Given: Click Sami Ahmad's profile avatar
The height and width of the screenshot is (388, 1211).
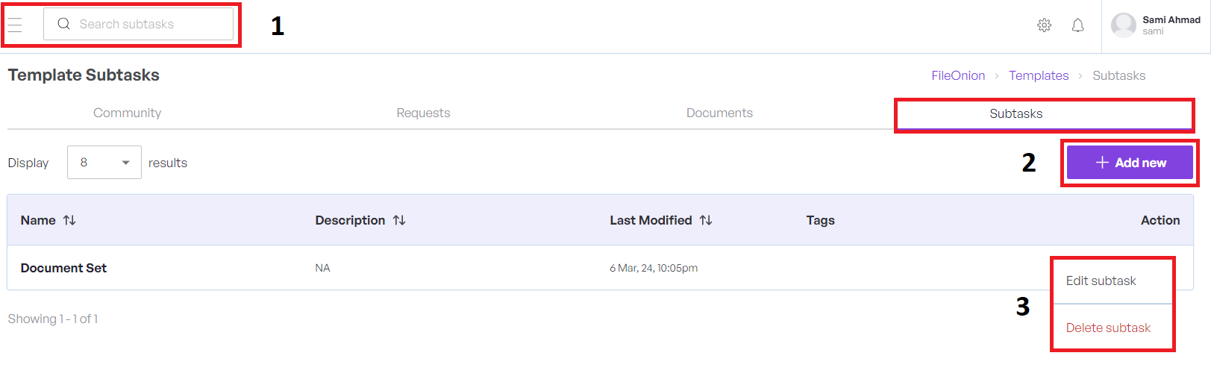Looking at the screenshot, I should pos(1123,25).
